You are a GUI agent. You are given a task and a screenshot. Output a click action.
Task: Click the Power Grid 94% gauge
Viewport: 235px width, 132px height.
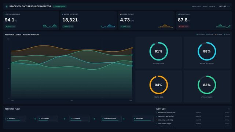(x=159, y=85)
